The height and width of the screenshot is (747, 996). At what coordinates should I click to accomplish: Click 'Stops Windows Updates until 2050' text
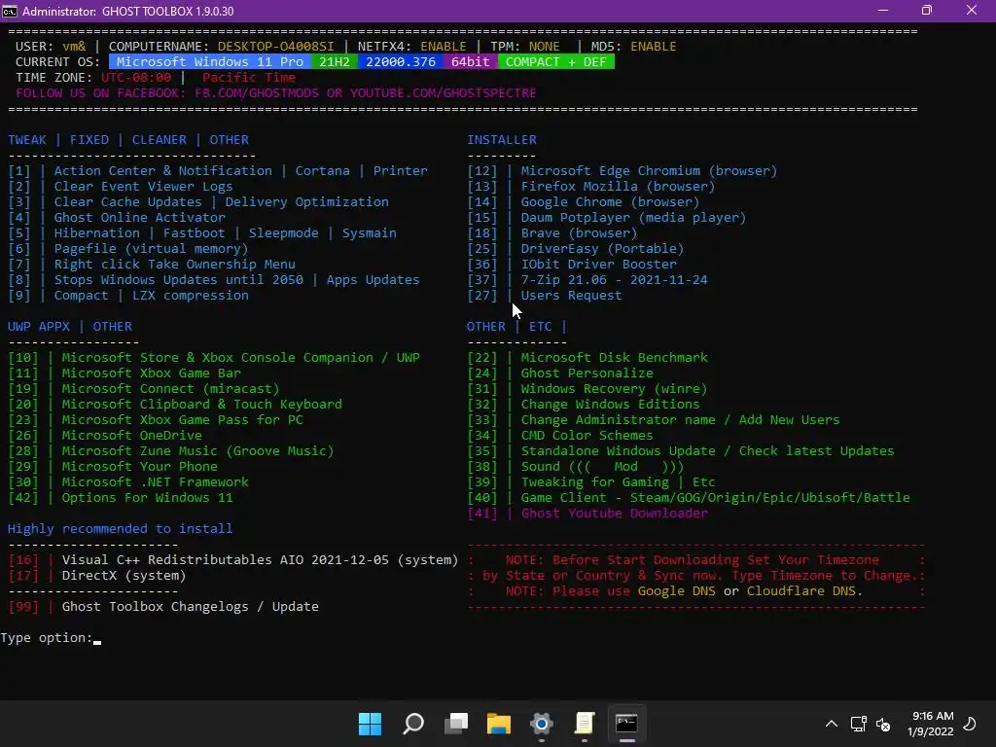coord(179,279)
